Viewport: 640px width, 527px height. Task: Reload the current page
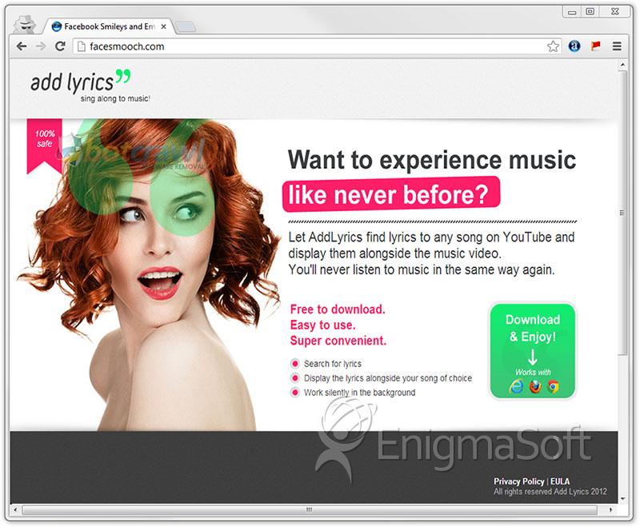tap(60, 46)
